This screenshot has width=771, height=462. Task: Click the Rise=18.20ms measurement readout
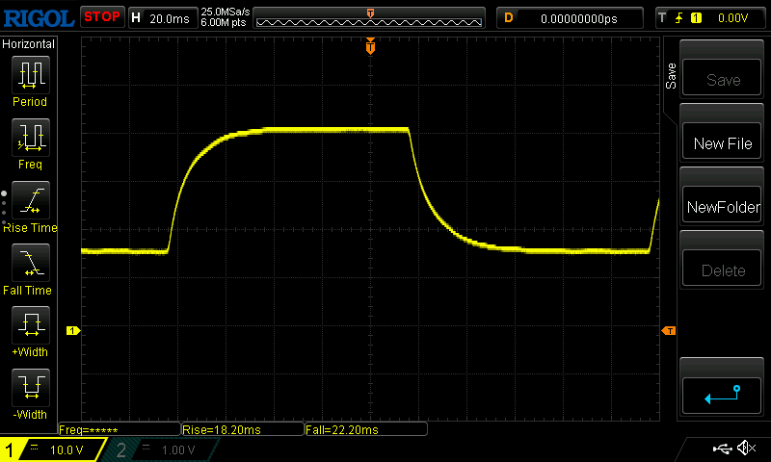(x=243, y=429)
